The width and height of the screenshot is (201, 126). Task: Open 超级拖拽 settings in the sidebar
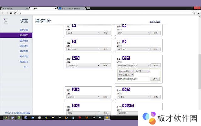click(24, 41)
